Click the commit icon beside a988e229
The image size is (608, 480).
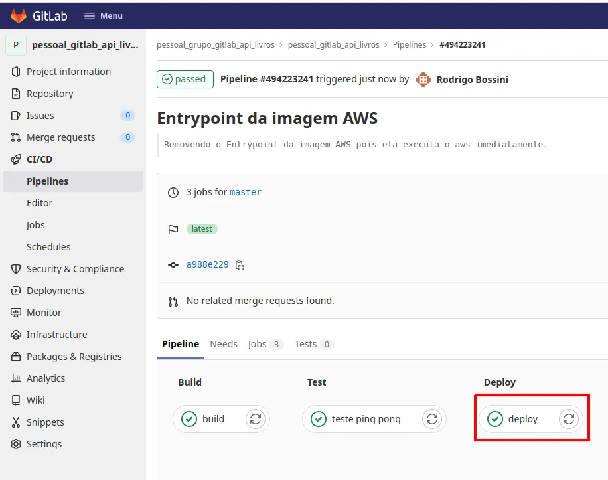coord(173,265)
